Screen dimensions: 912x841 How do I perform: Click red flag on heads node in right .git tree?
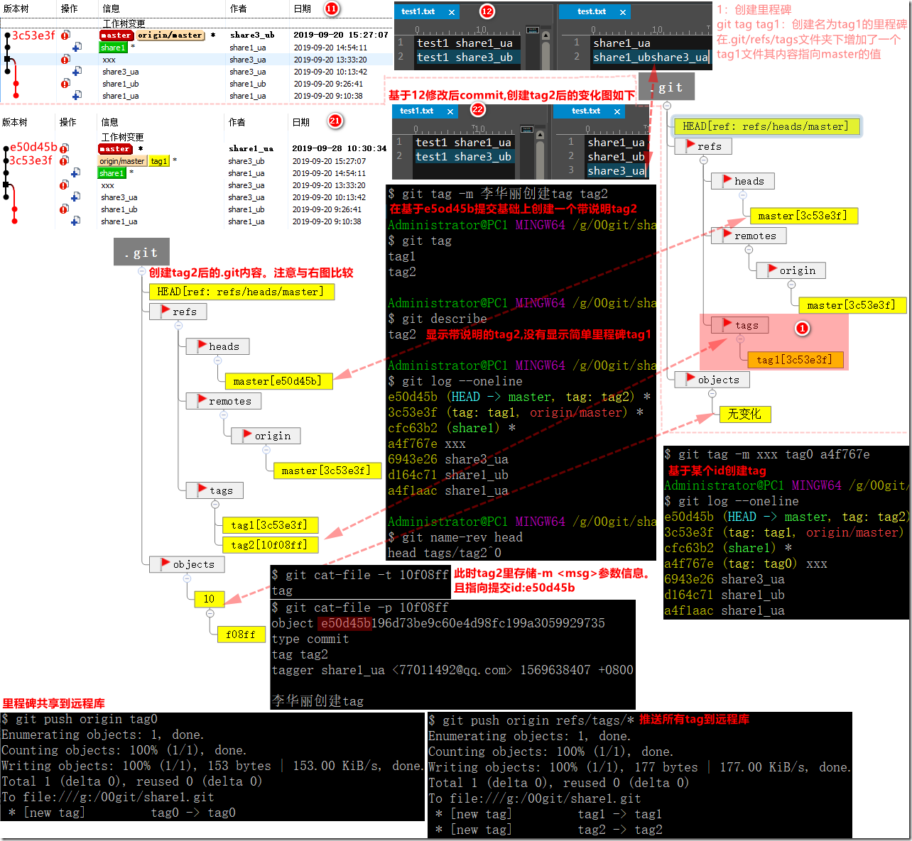(727, 180)
